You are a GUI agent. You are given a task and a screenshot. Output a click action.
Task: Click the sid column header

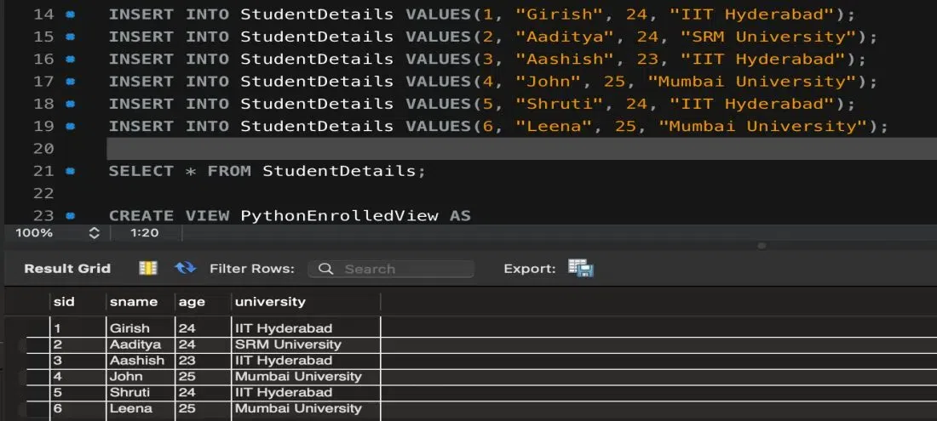click(64, 302)
